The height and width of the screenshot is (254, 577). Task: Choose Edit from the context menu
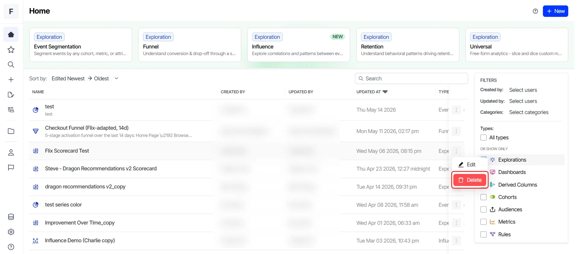(x=470, y=165)
